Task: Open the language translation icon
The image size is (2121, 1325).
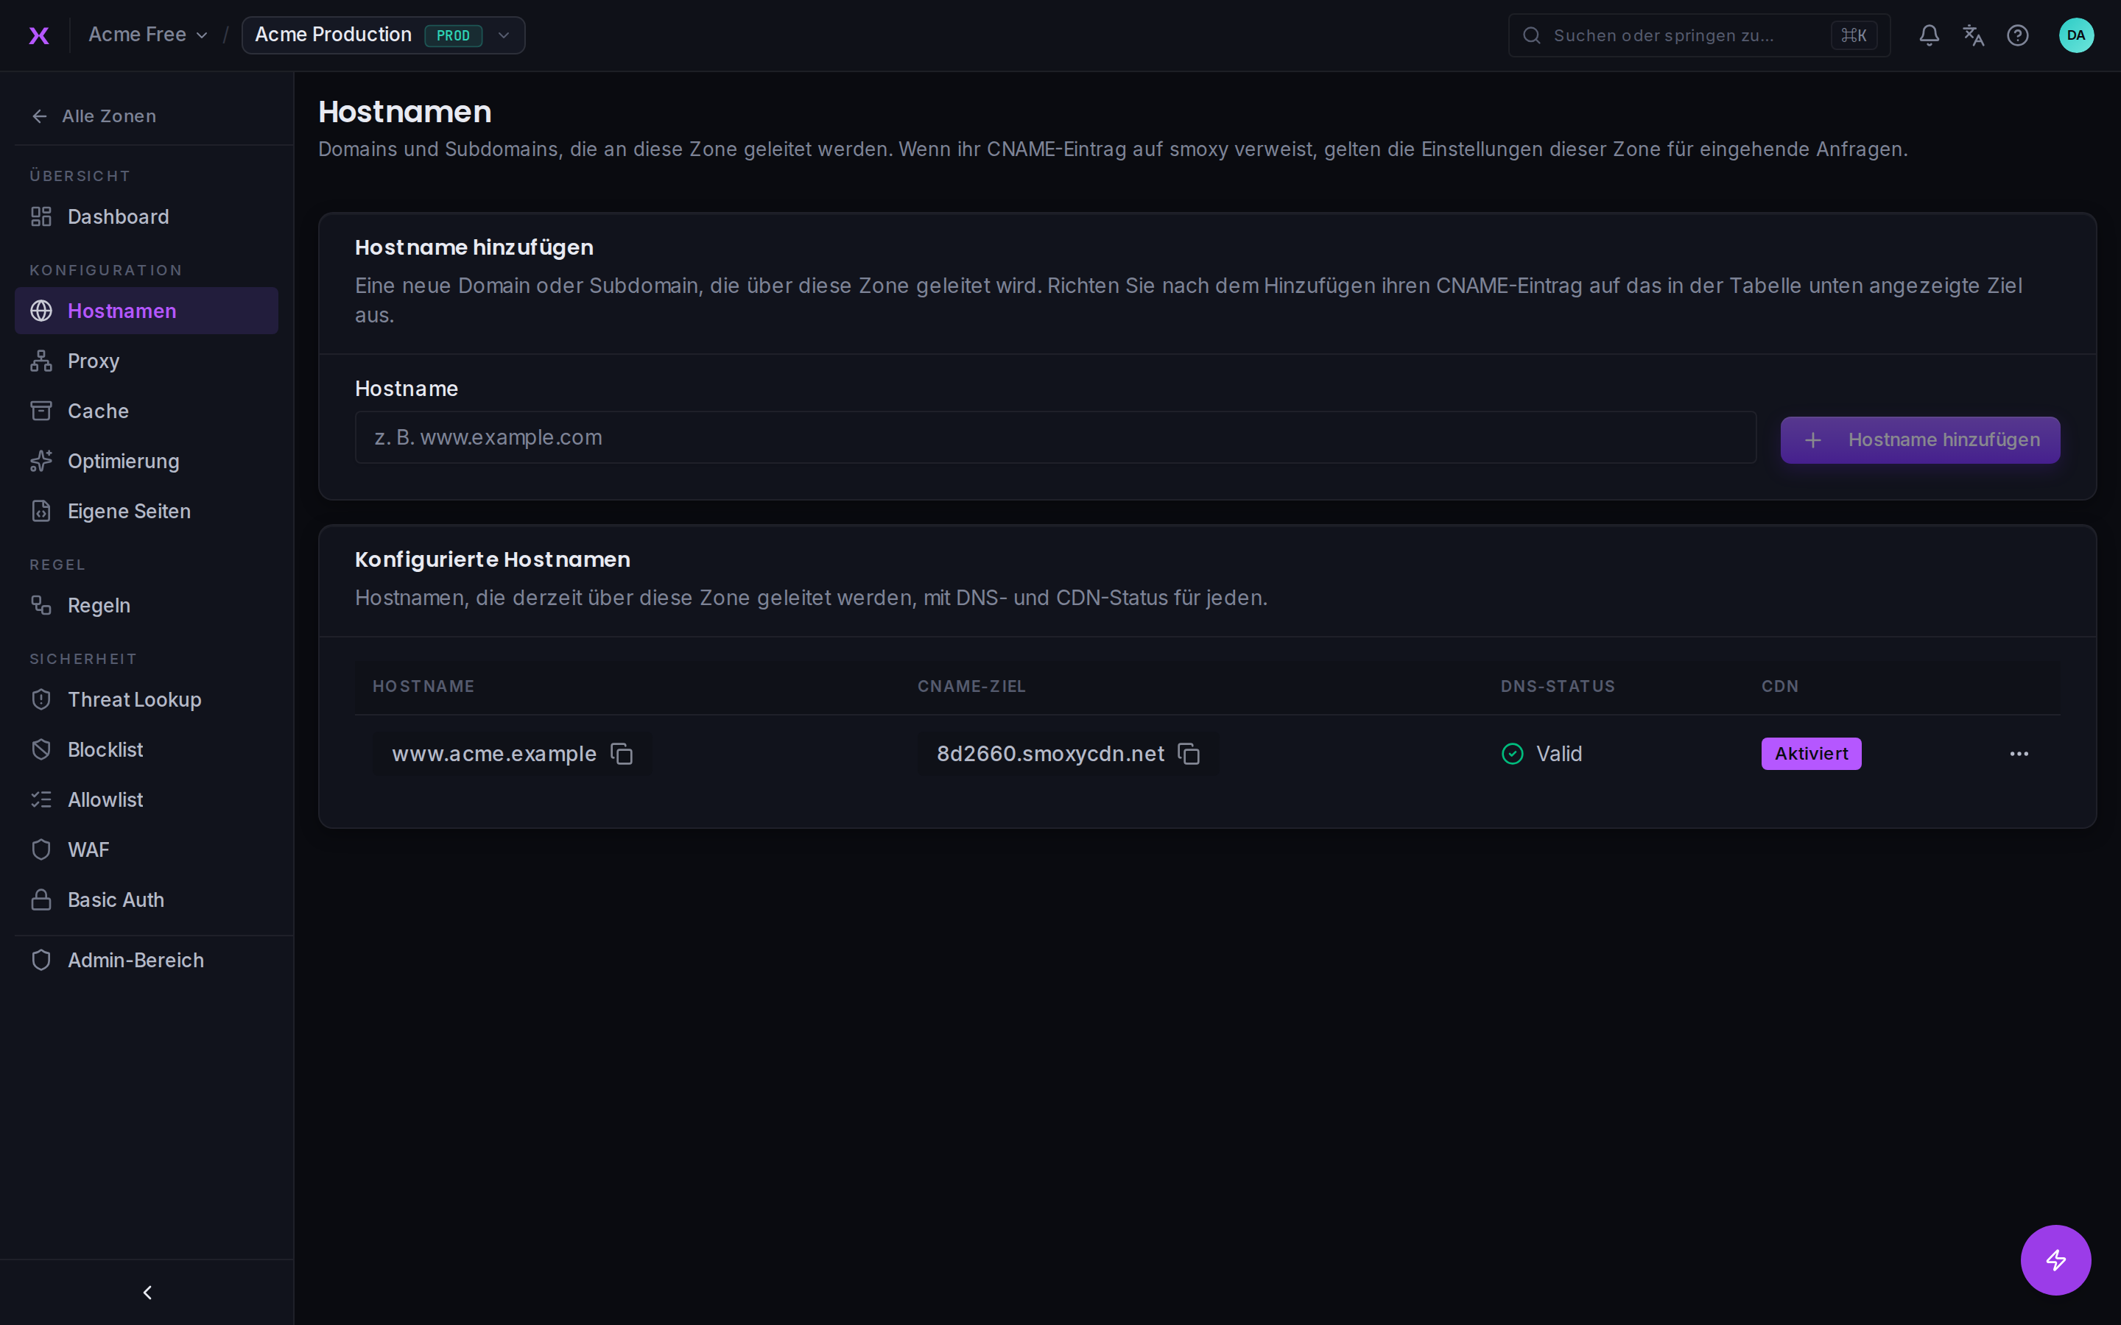Action: click(x=1973, y=35)
